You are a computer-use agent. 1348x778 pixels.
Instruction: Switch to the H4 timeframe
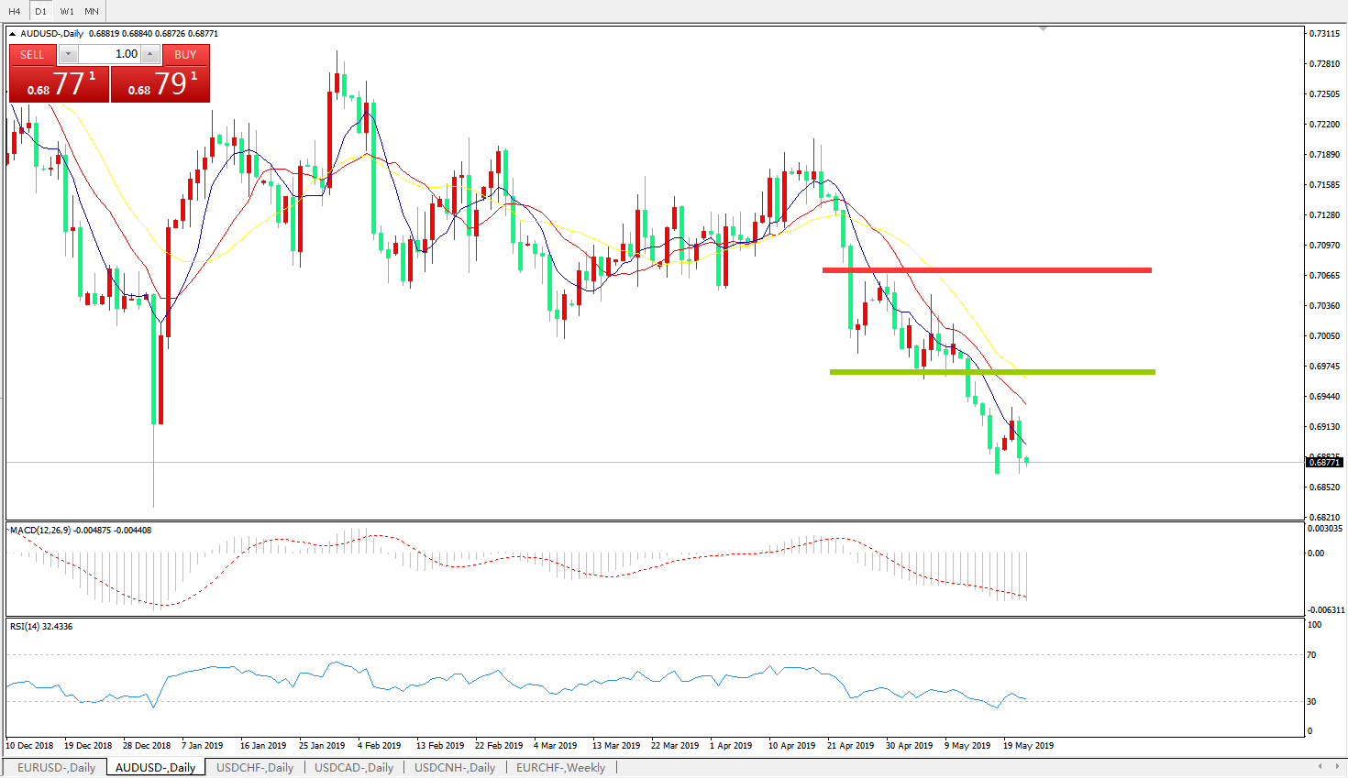coord(15,11)
